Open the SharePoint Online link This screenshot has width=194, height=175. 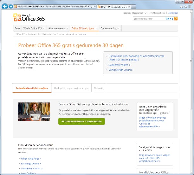click(x=32, y=168)
